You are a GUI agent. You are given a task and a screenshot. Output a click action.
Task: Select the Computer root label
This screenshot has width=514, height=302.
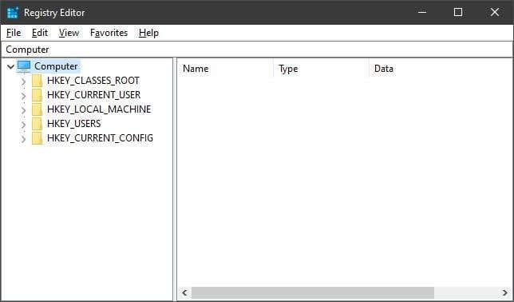click(56, 66)
